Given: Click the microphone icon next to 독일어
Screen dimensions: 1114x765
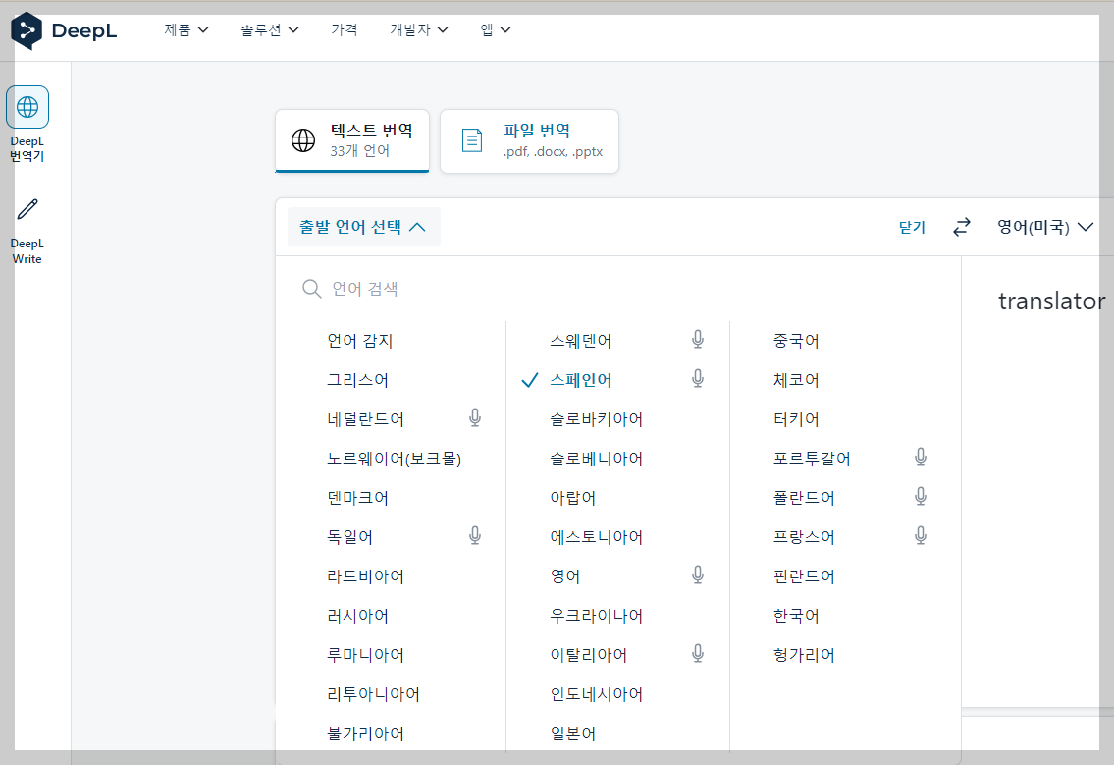Looking at the screenshot, I should 474,535.
